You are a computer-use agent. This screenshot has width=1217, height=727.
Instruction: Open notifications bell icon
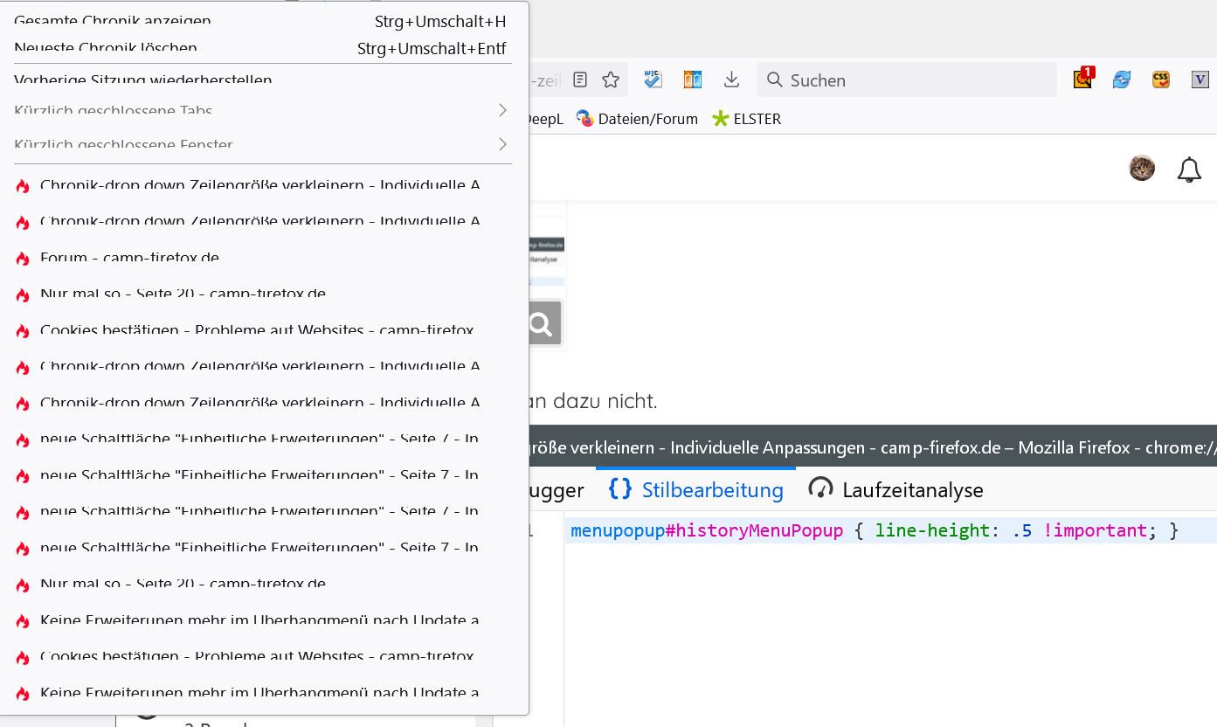pos(1189,170)
